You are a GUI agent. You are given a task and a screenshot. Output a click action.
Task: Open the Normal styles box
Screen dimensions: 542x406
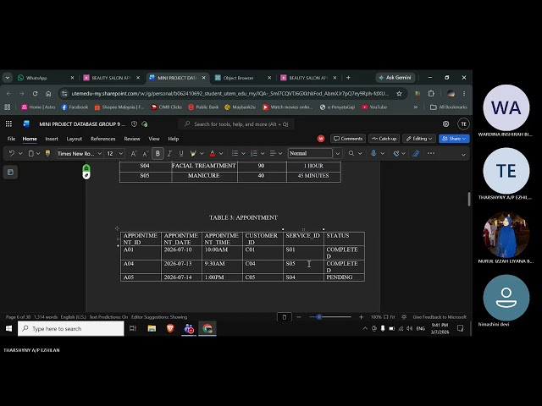pos(310,153)
